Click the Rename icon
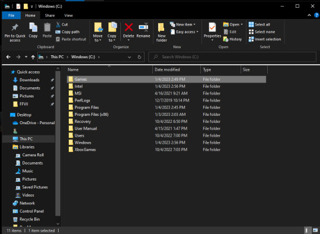The image size is (320, 234). pyautogui.click(x=143, y=27)
